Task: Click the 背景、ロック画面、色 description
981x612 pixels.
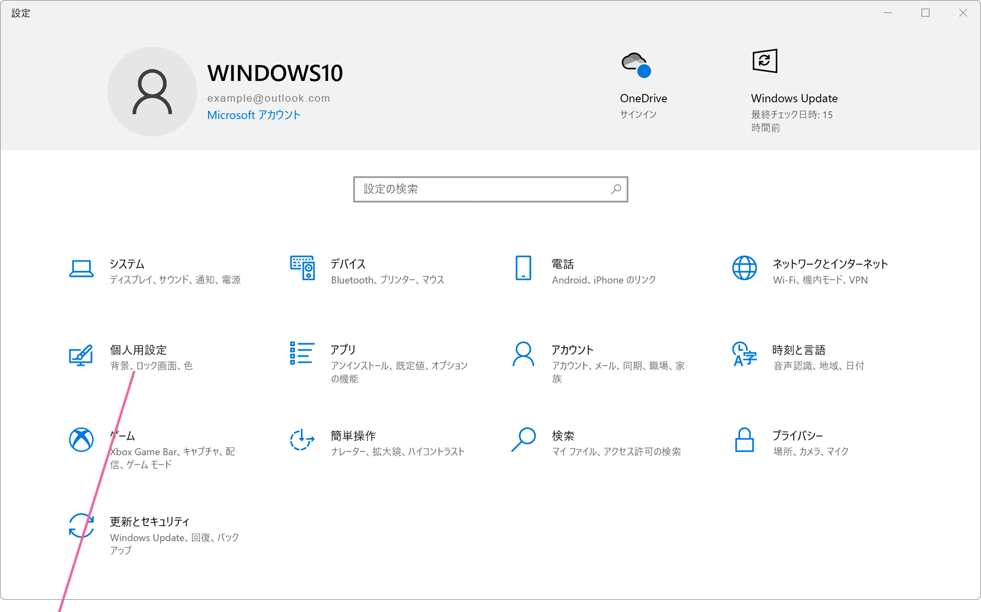Action: point(151,366)
